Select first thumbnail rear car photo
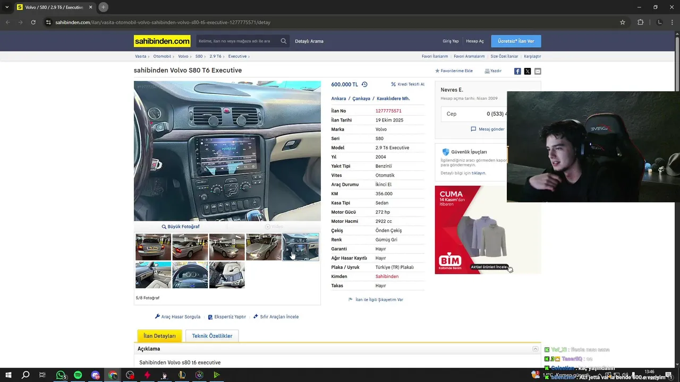Screen dimensions: 680x382 tap(153, 247)
